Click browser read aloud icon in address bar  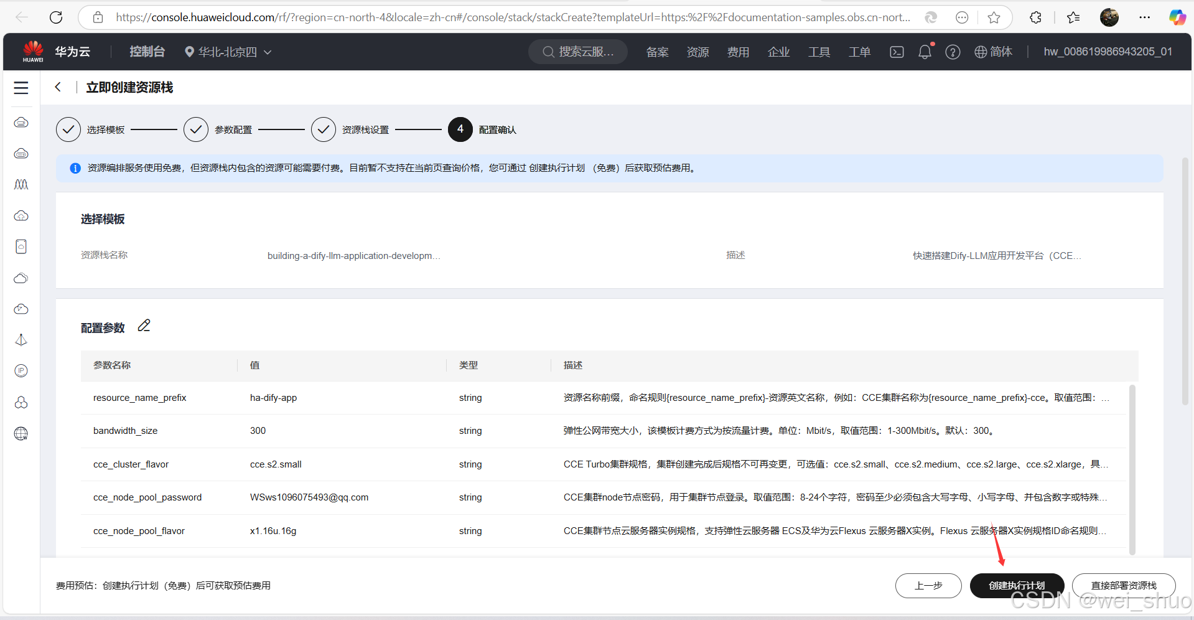tap(931, 17)
